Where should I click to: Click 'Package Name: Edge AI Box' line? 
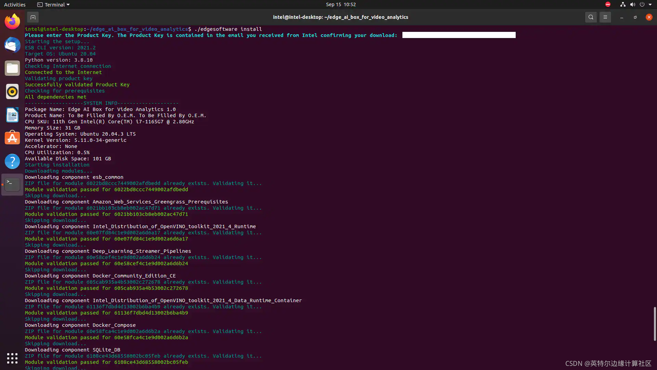[100, 109]
